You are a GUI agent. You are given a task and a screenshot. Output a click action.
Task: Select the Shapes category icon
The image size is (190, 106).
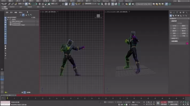pos(173,16)
